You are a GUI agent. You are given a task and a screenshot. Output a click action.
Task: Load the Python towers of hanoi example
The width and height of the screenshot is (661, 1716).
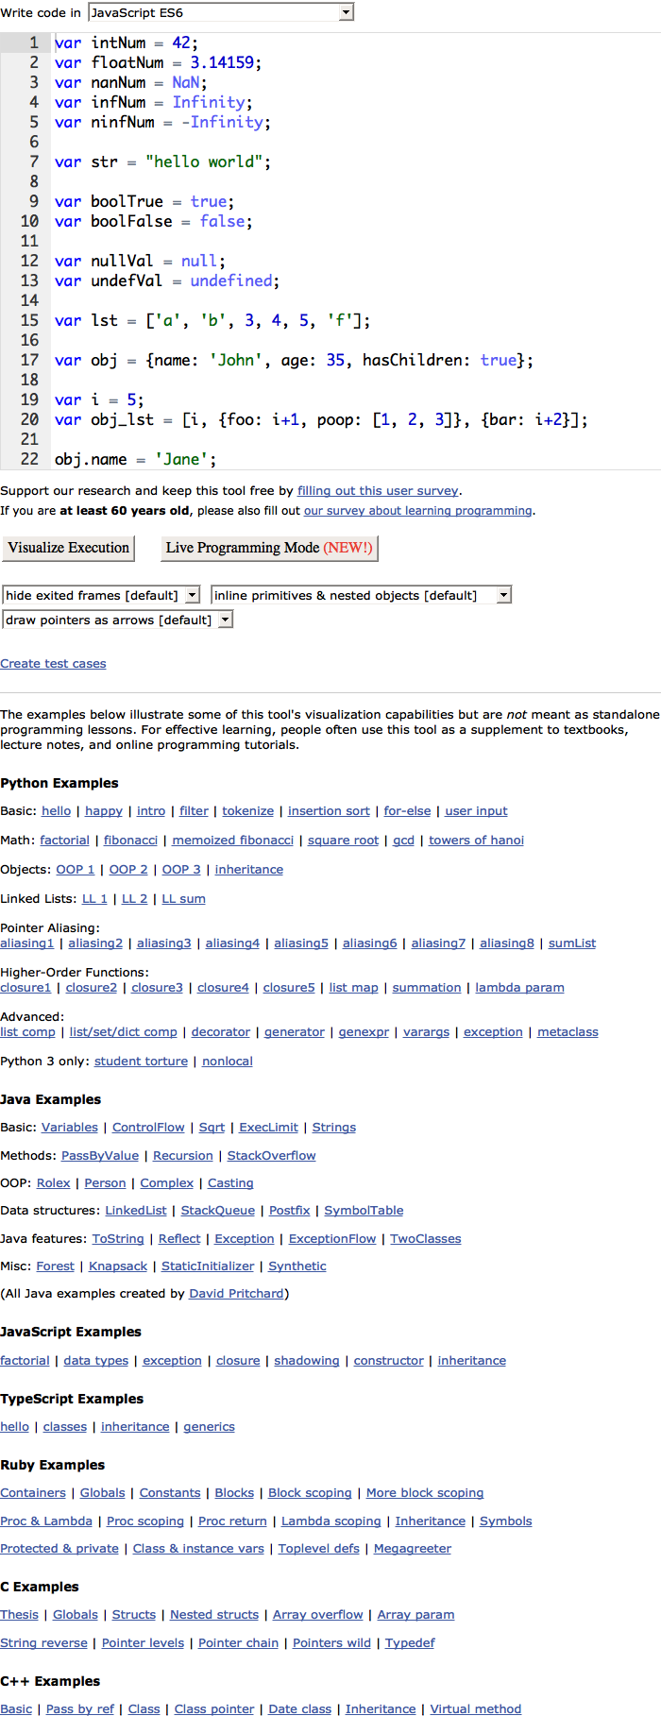pos(476,841)
